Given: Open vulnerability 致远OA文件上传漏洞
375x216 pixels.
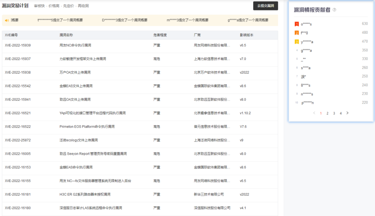Looking at the screenshot, I should coord(75,99).
